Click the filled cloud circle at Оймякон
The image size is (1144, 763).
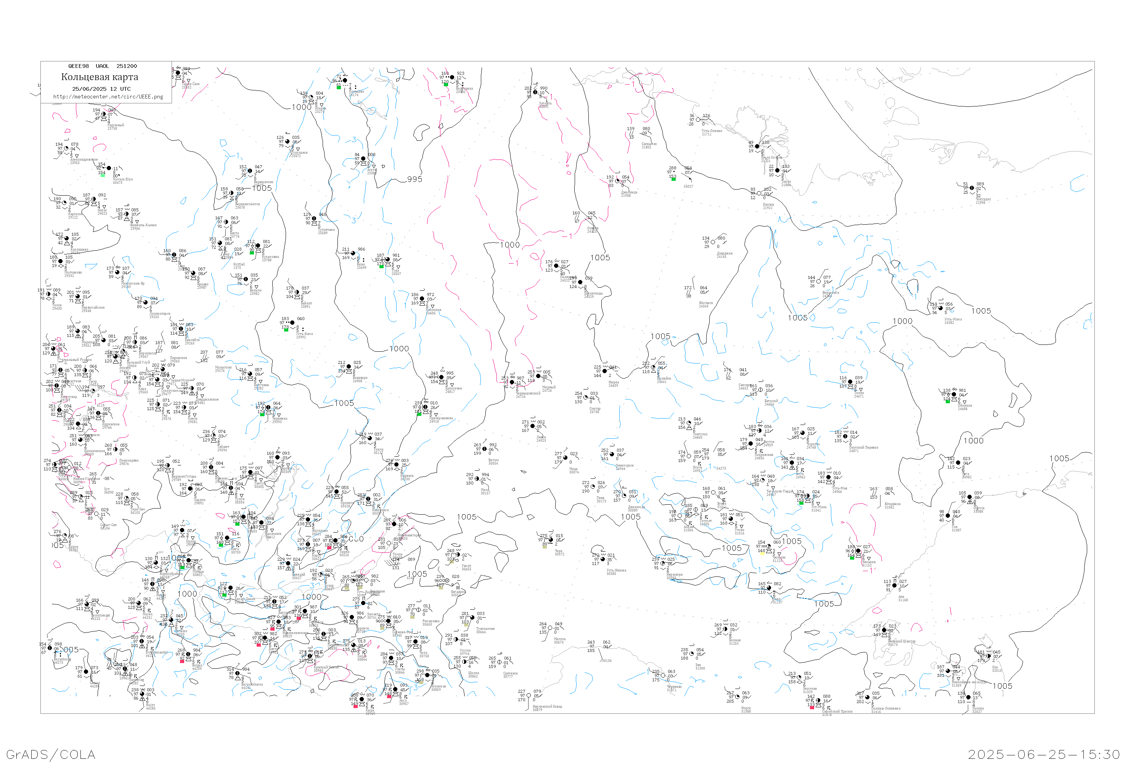click(x=954, y=394)
